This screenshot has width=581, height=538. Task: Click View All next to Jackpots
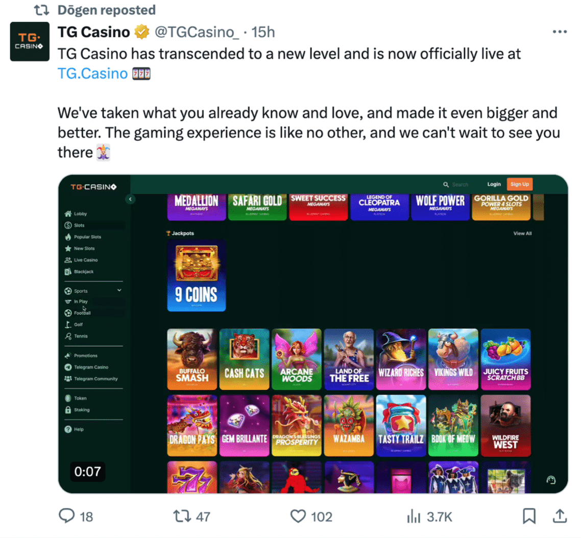click(522, 233)
